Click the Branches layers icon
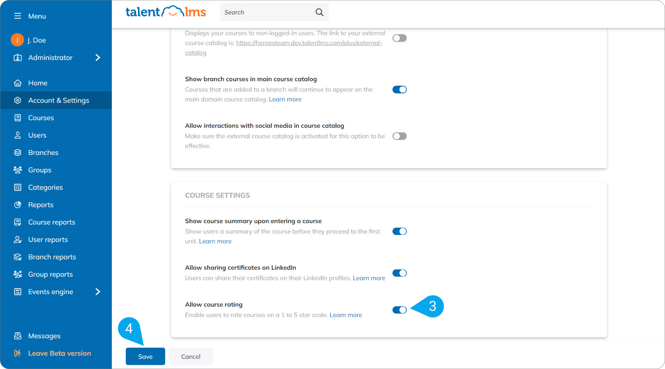 (18, 153)
